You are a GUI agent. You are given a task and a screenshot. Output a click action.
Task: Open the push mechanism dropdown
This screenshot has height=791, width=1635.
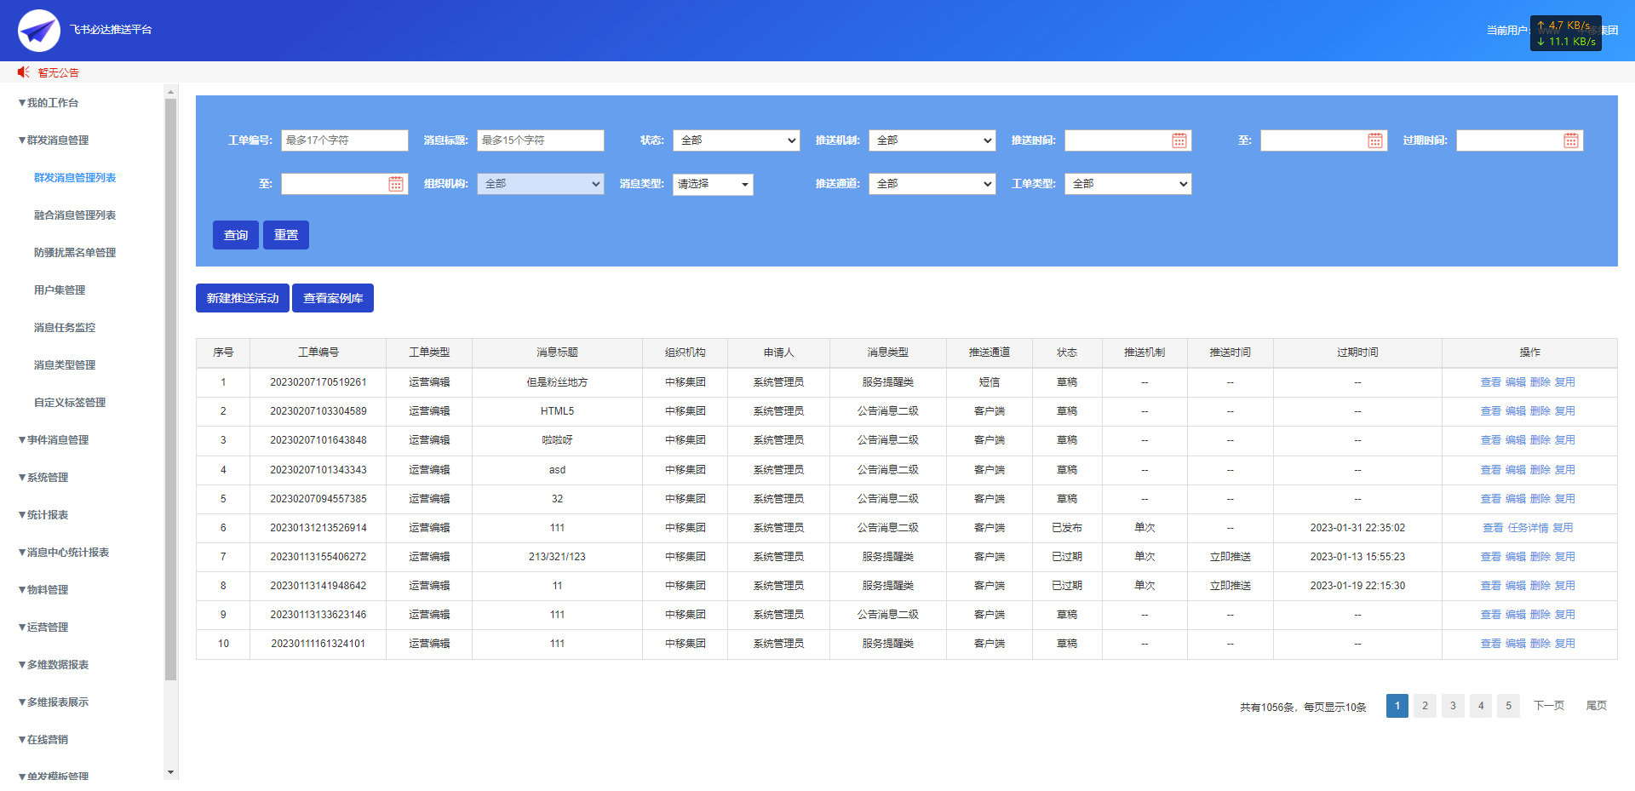point(932,140)
